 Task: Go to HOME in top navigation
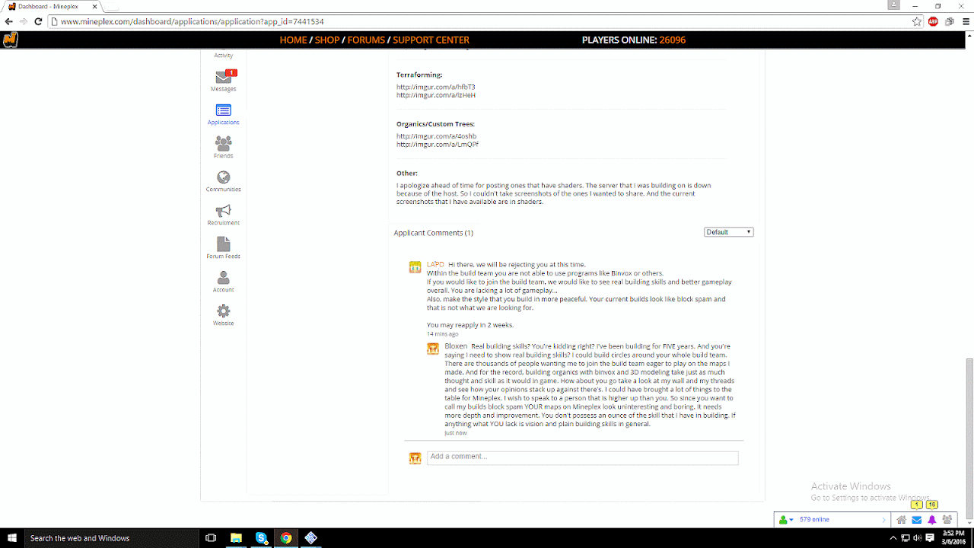294,40
